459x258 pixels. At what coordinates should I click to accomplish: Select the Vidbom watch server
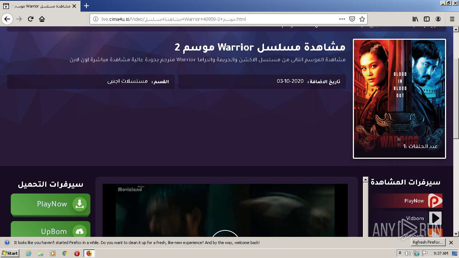(x=406, y=218)
